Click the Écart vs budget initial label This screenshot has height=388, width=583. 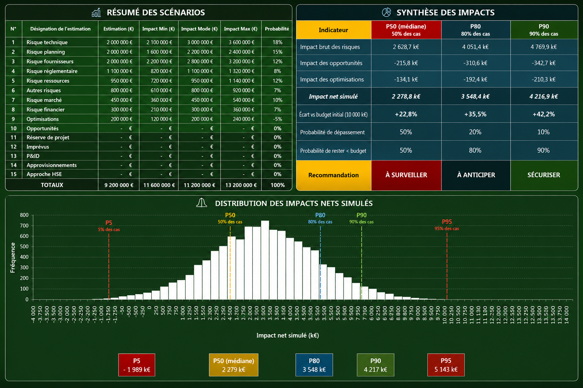coord(333,114)
